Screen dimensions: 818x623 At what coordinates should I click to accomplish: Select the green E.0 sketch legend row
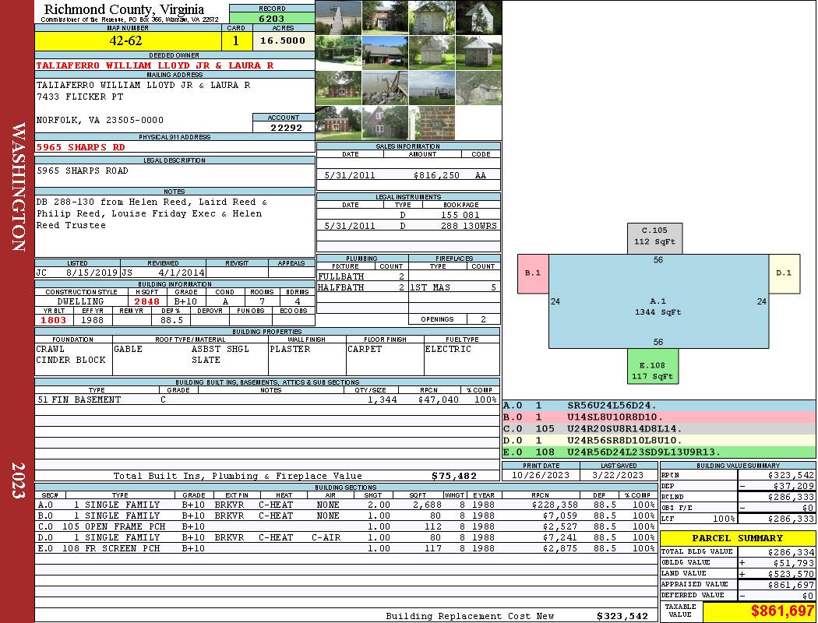click(658, 452)
